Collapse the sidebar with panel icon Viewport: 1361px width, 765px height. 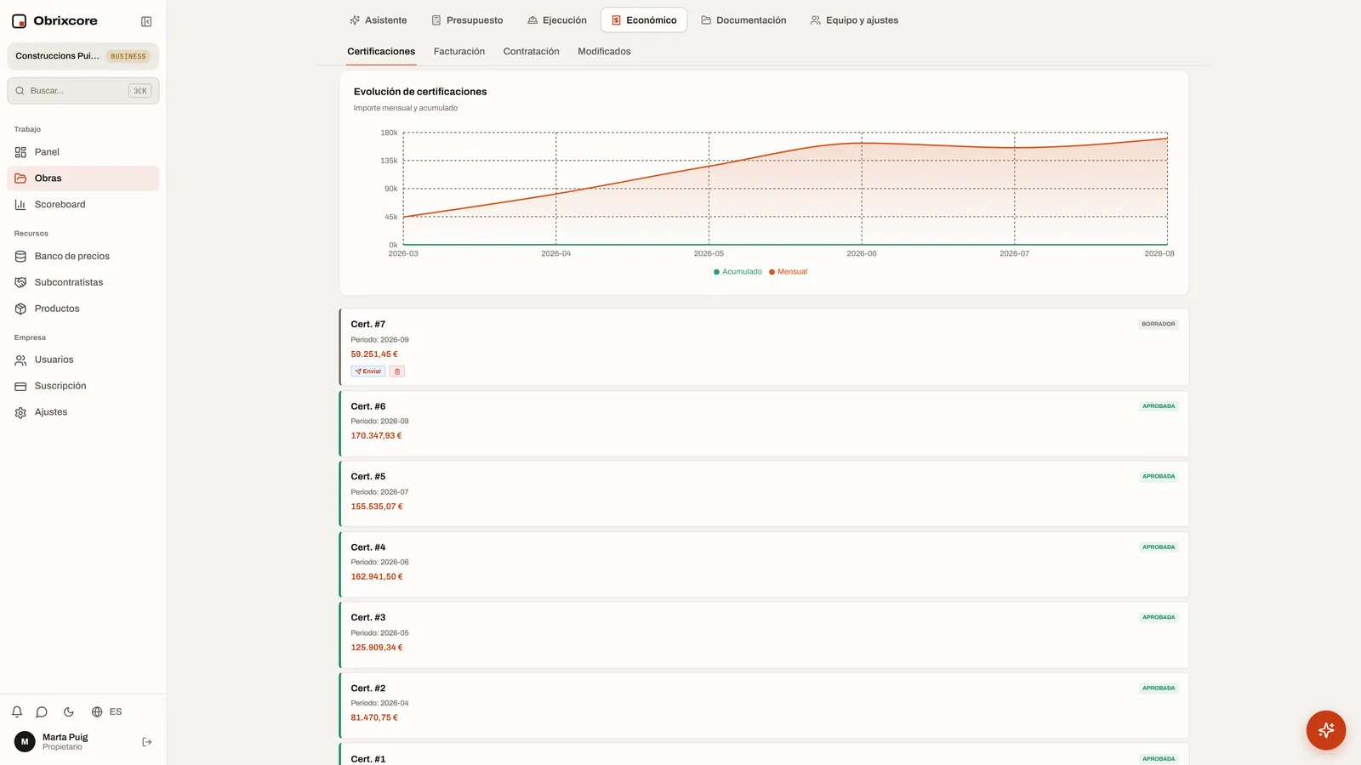click(146, 21)
